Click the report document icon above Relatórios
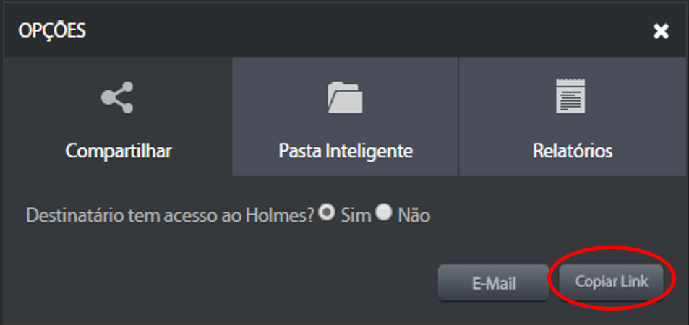This screenshot has height=325, width=689. pos(570,96)
